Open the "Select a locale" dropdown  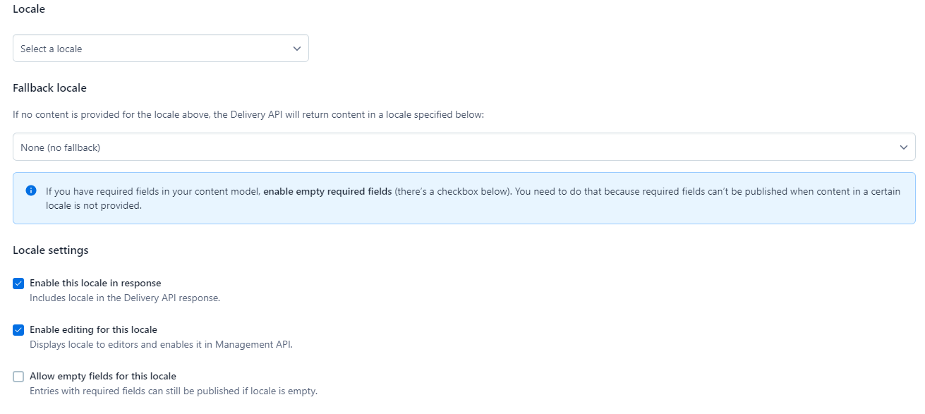point(160,49)
